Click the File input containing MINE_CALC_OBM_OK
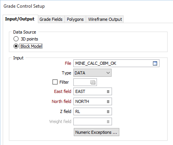Viewport: 173px width, 145px height. pyautogui.click(x=116, y=63)
